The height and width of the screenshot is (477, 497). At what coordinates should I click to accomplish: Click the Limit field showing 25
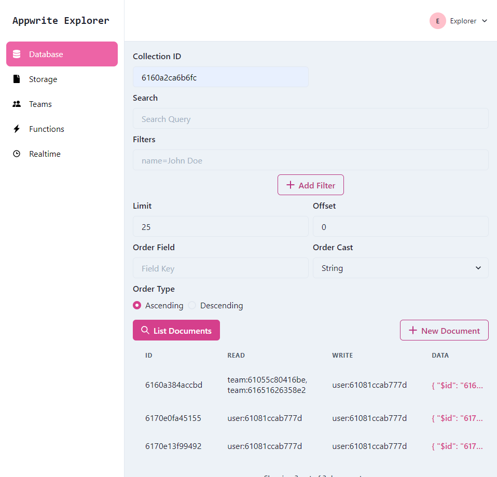pos(220,226)
